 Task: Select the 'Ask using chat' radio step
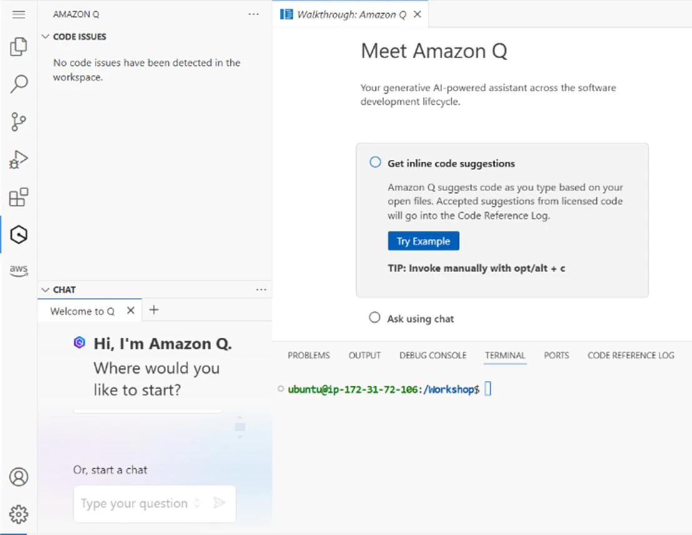[x=374, y=318]
